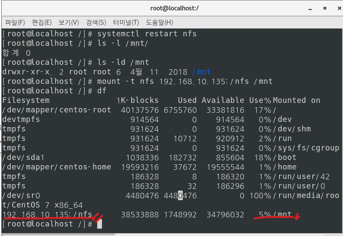Click the /run/user/42 mount point
Image resolution: width=343 pixels, height=236 pixels.
pos(301,177)
